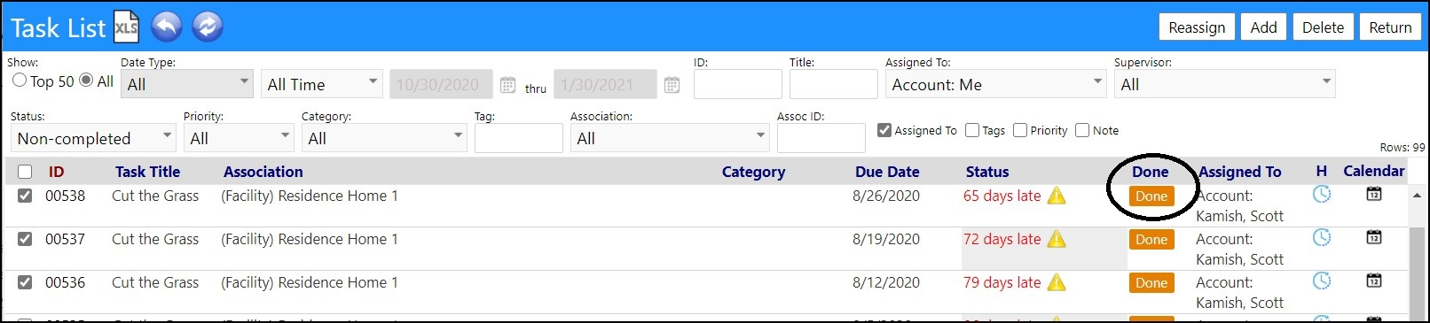Open calendar icon for task 00537

[x=1374, y=237]
